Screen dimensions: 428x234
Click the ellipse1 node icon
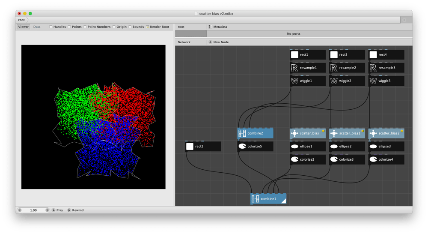point(294,147)
